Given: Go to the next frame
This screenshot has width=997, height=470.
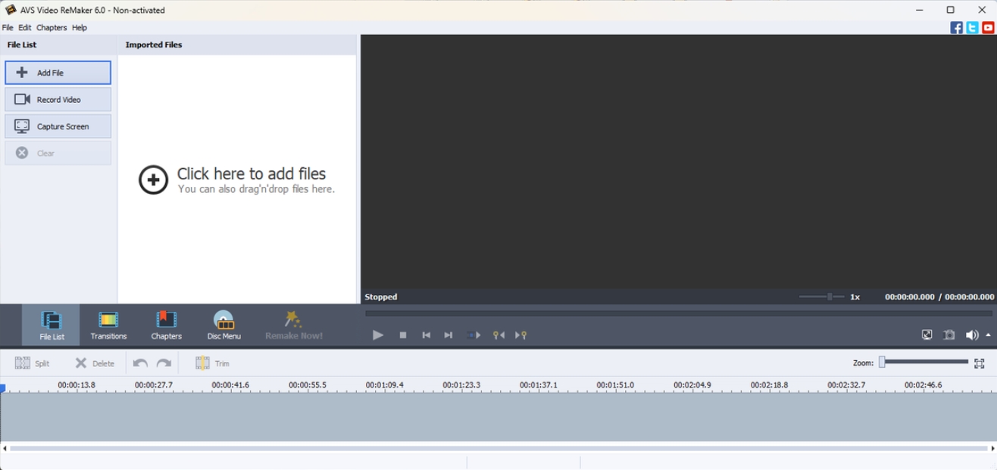Looking at the screenshot, I should (x=448, y=335).
